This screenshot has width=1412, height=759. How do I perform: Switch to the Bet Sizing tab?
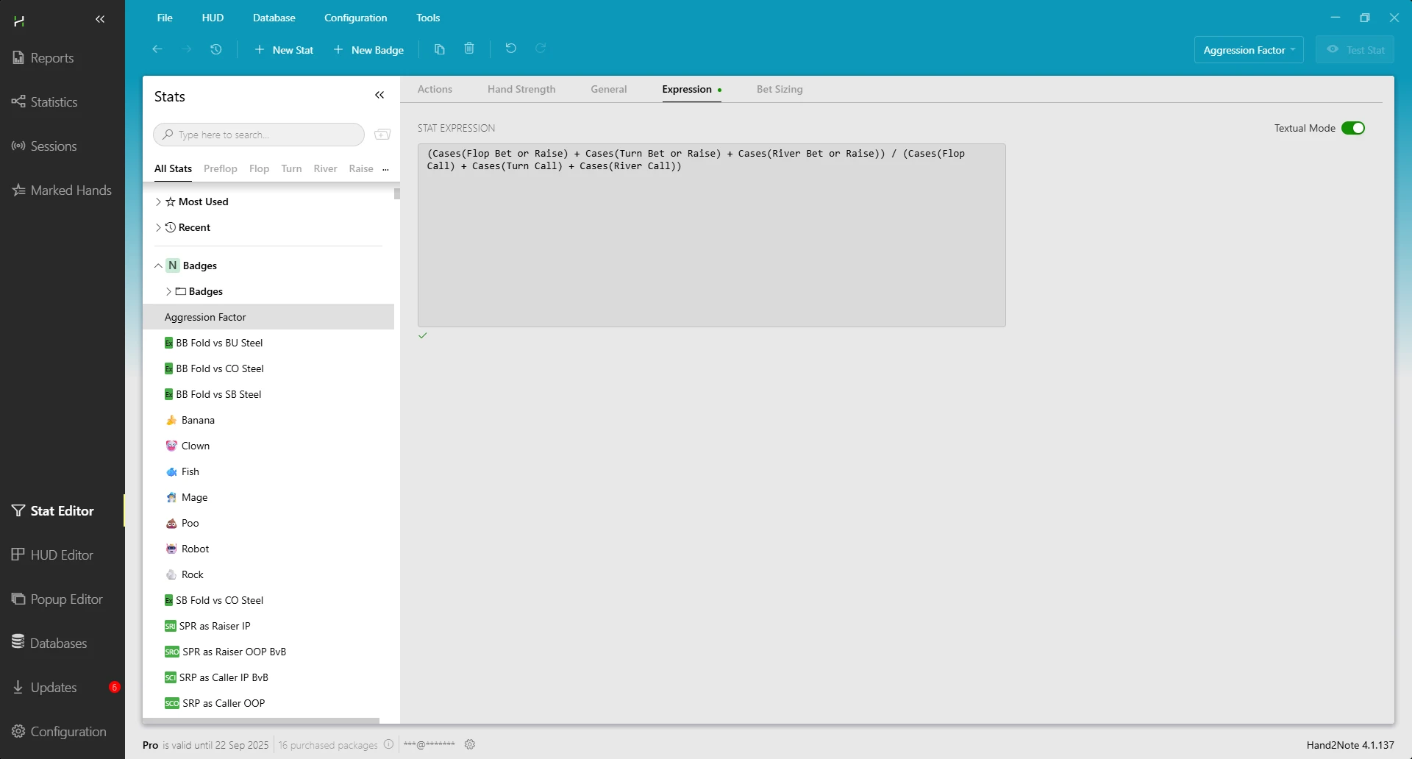tap(779, 90)
